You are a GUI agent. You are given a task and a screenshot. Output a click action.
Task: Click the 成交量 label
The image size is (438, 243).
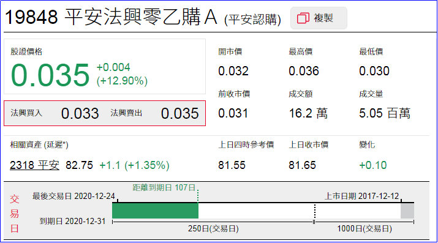coord(371,94)
